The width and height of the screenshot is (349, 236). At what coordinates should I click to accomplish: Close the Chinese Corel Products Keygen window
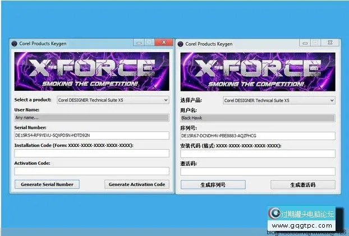tap(330, 43)
